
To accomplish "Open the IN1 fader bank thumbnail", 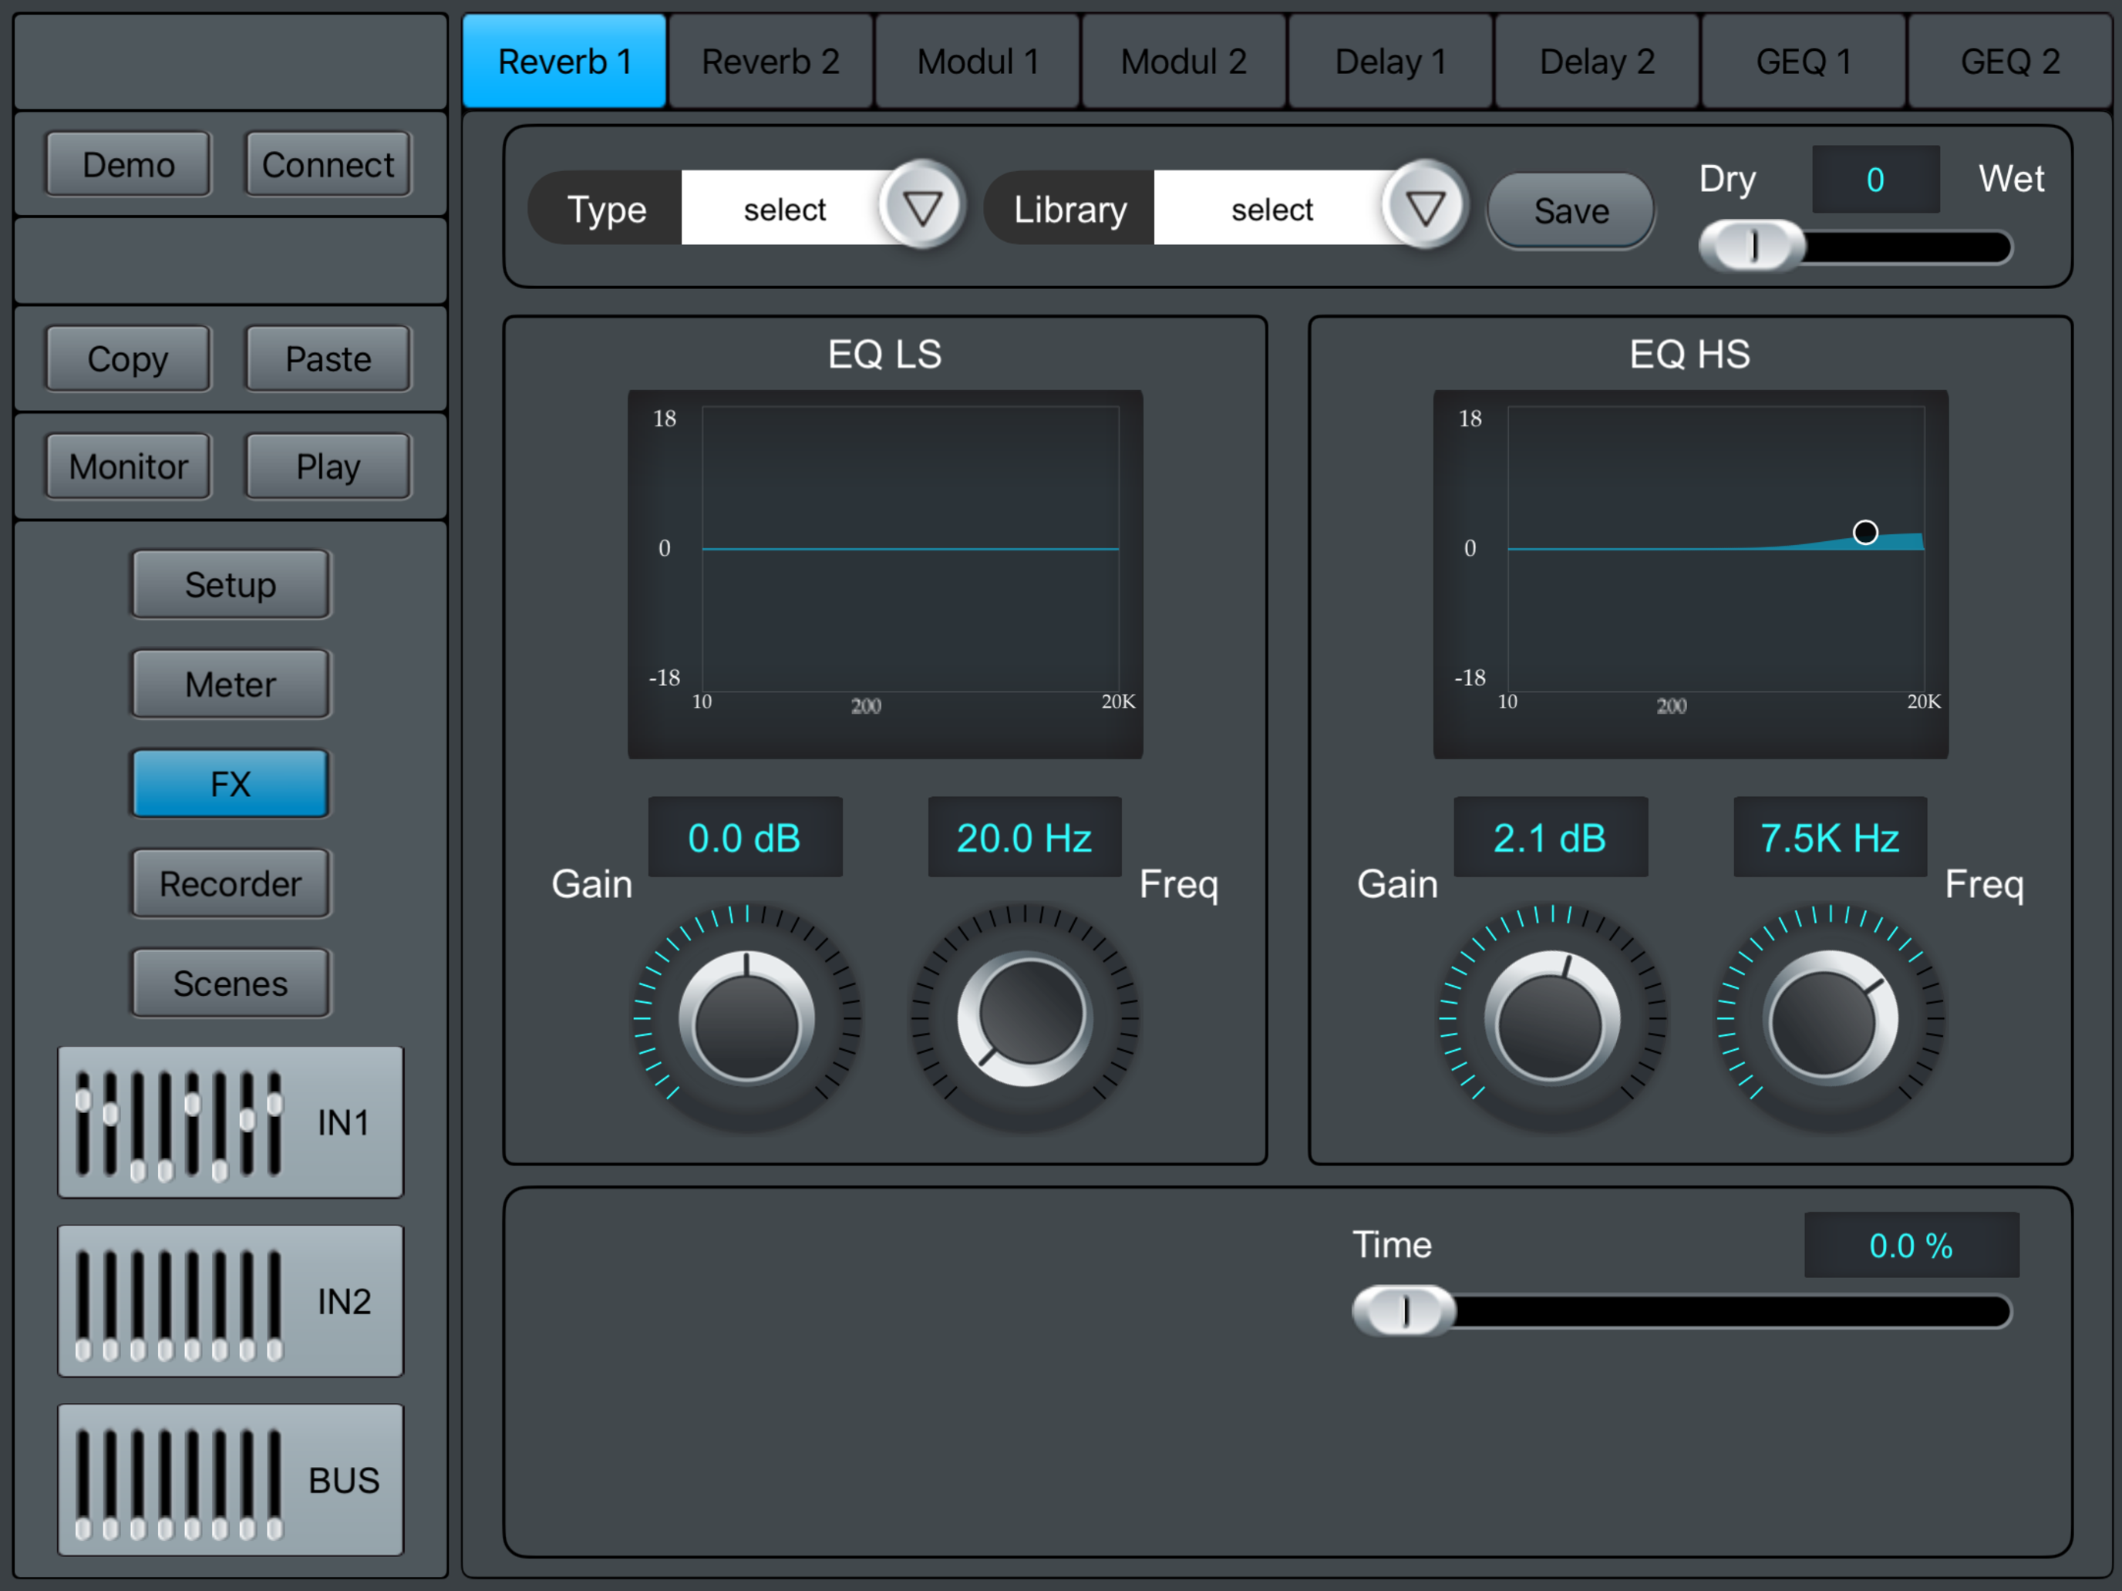I will [x=231, y=1121].
